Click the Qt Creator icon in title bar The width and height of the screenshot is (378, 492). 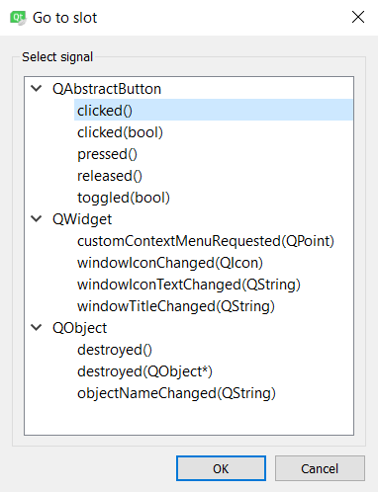[x=18, y=18]
